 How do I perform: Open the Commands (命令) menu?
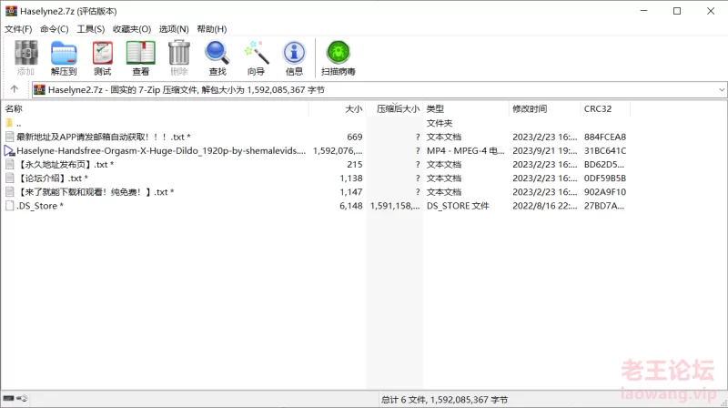(x=55, y=29)
